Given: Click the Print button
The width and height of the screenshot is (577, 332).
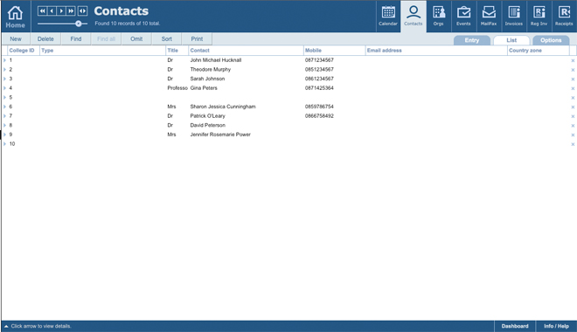Looking at the screenshot, I should point(197,39).
